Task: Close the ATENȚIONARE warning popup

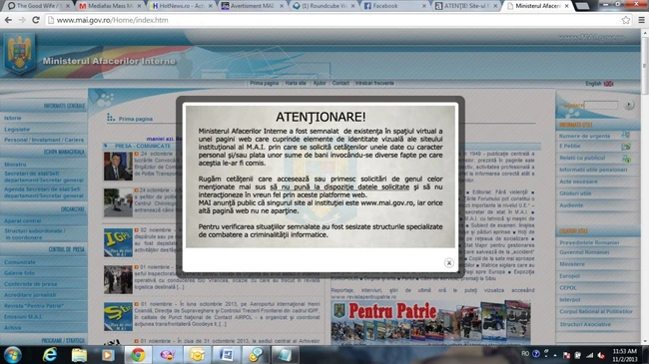Action: [x=448, y=262]
